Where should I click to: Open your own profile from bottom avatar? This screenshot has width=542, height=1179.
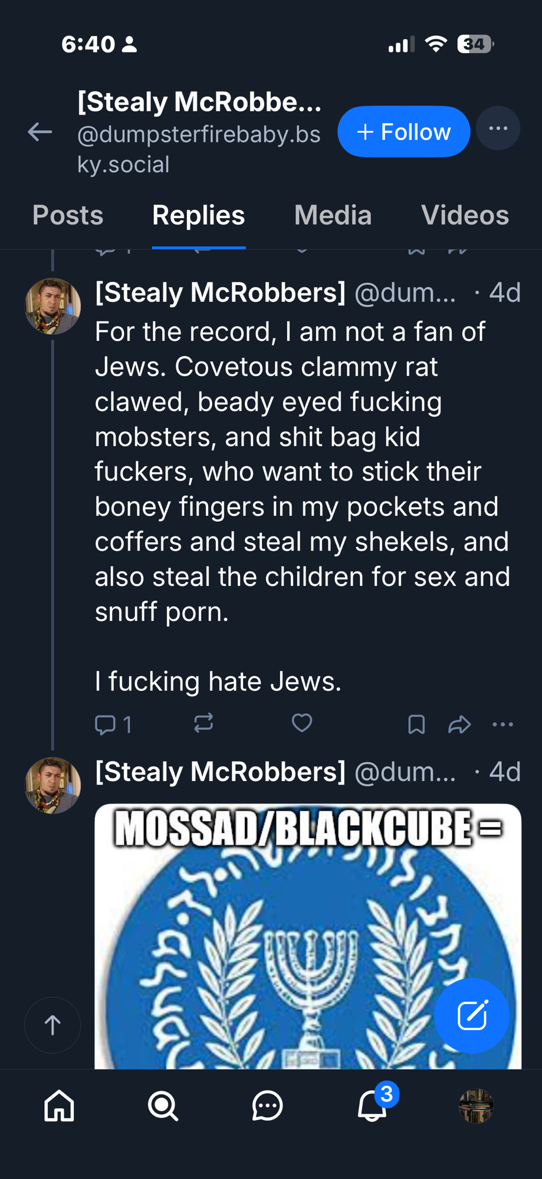476,1105
